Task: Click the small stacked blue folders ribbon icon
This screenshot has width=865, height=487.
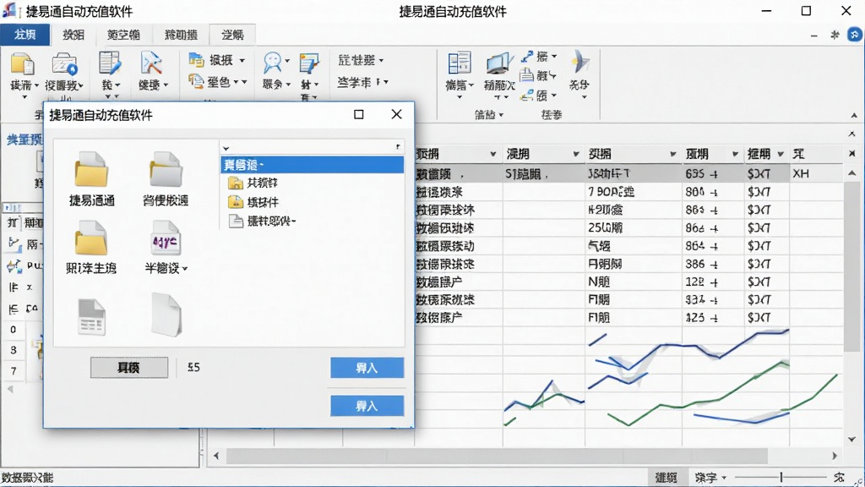Action: (196, 60)
